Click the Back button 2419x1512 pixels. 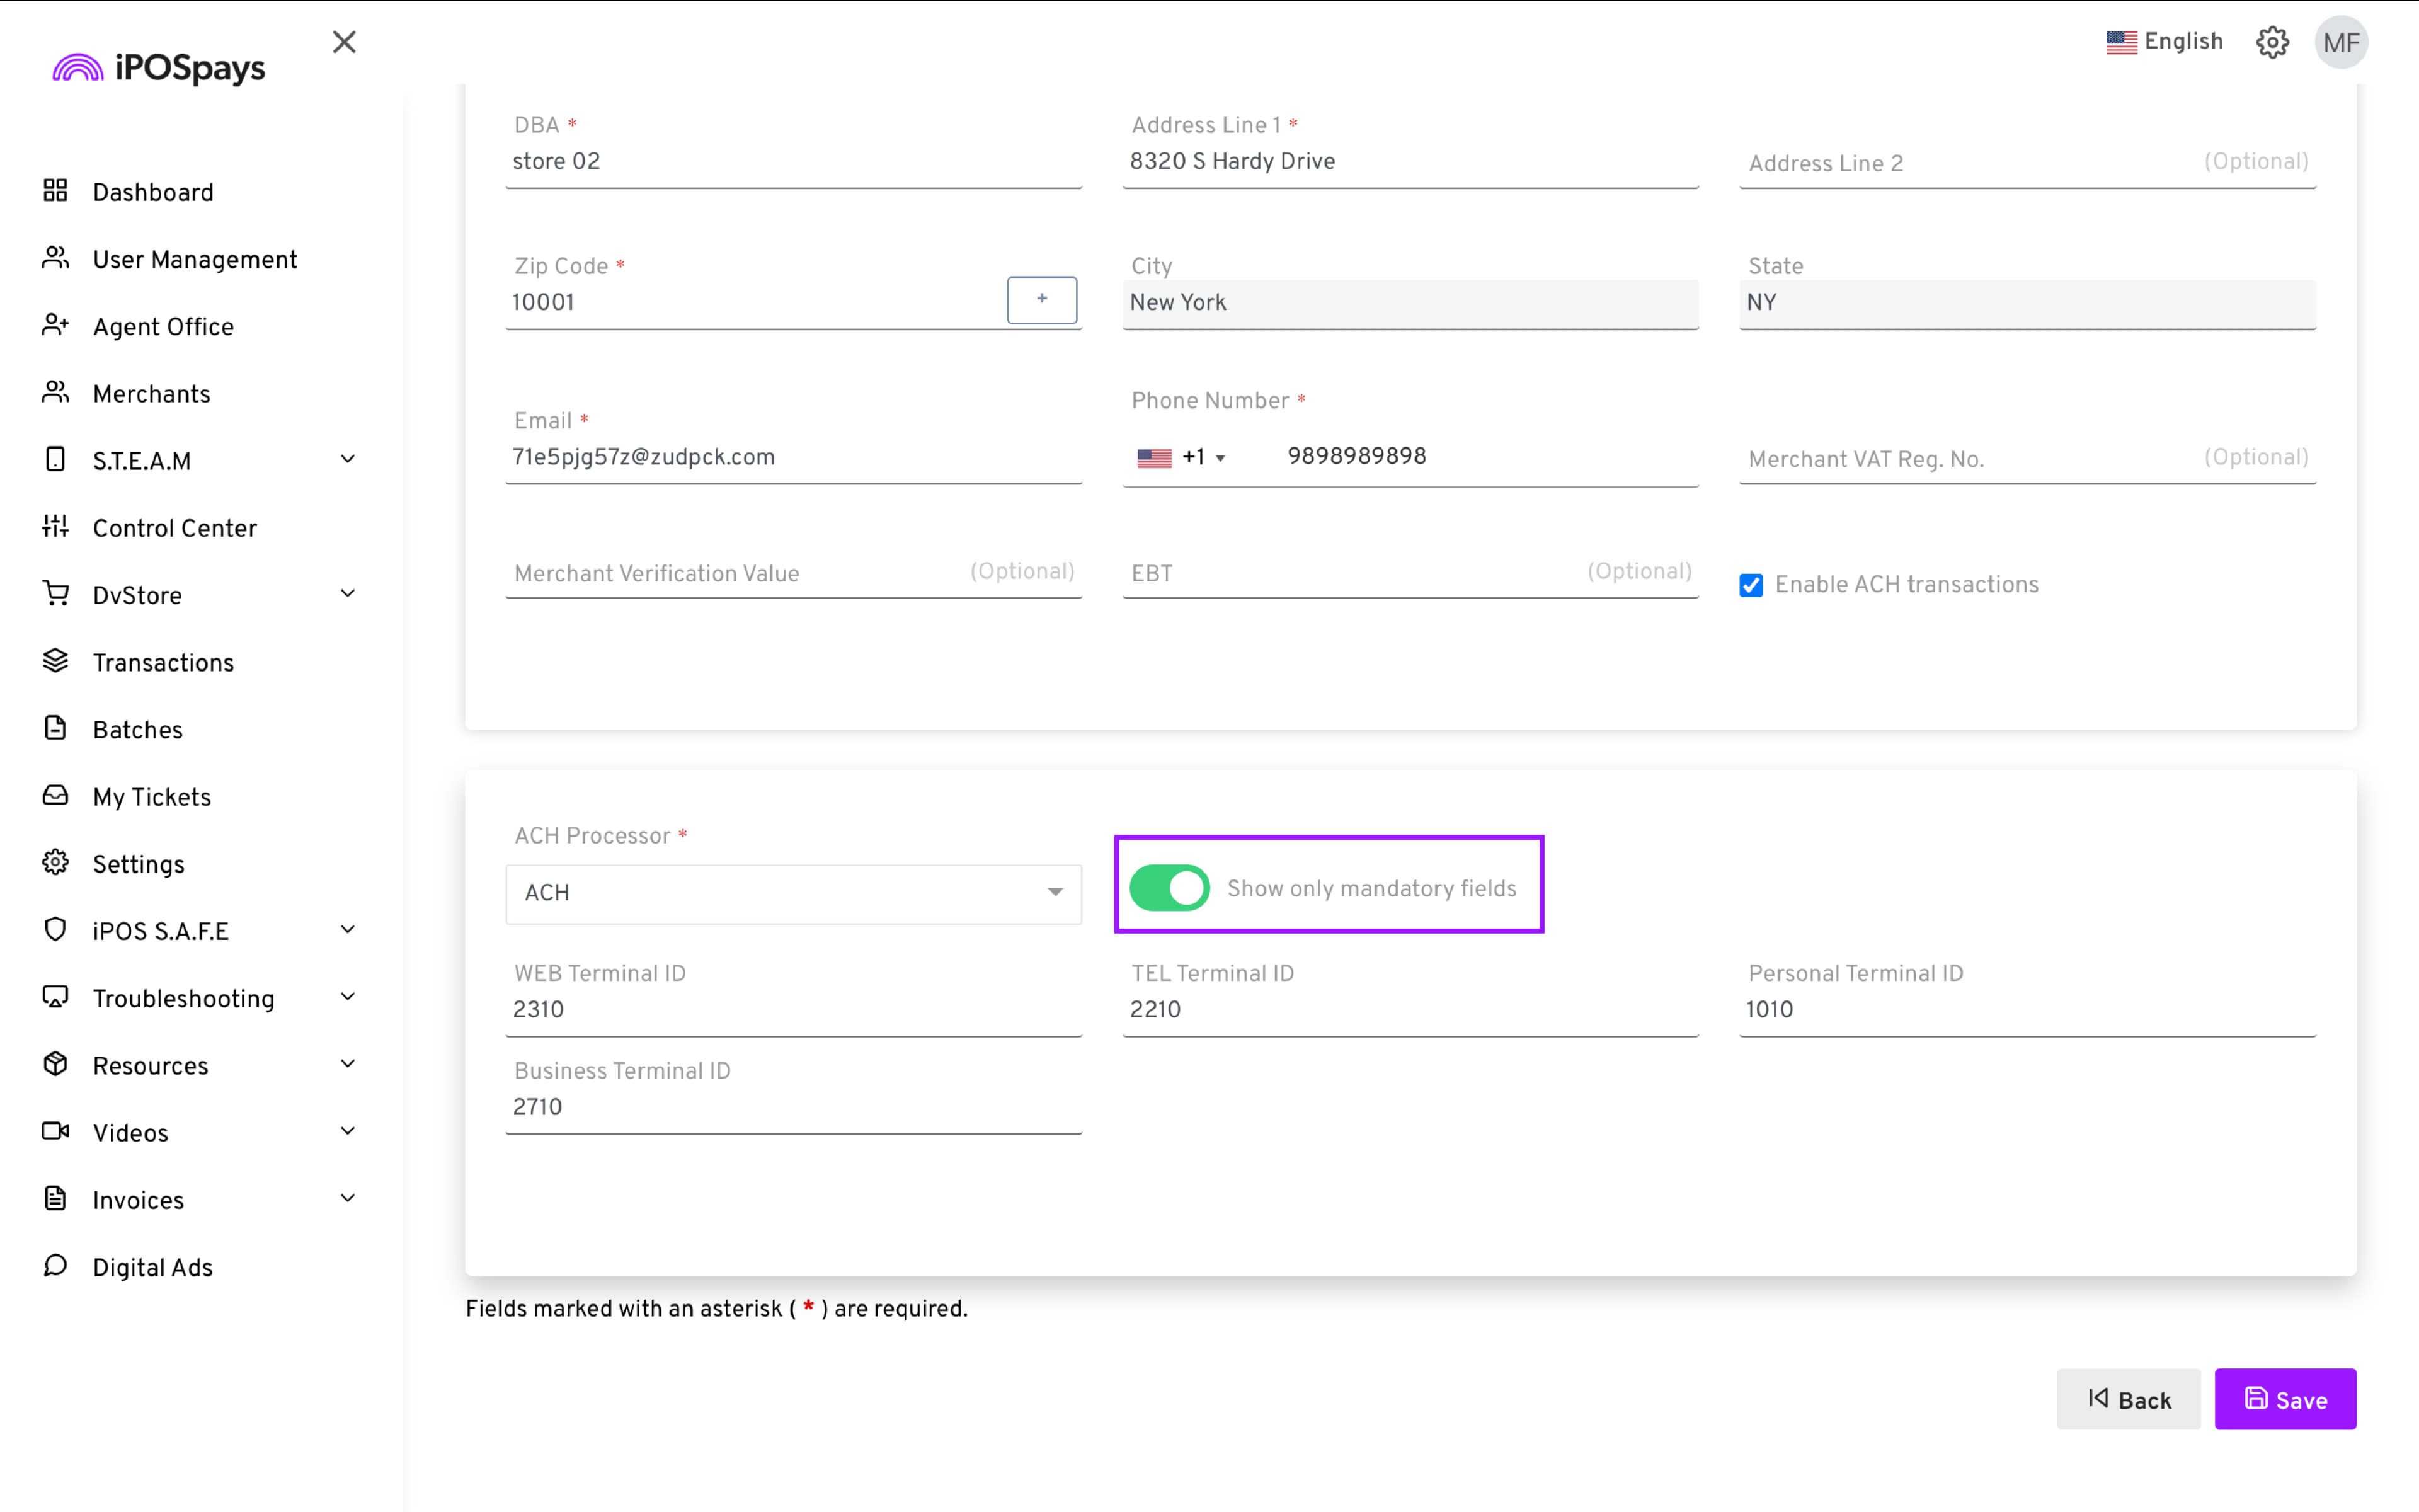2128,1399
